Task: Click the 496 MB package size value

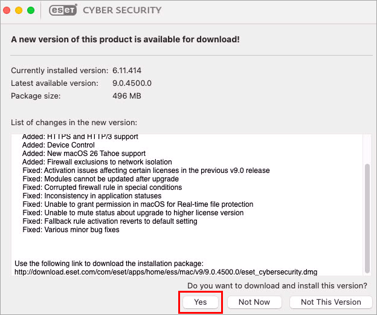Action: [127, 96]
